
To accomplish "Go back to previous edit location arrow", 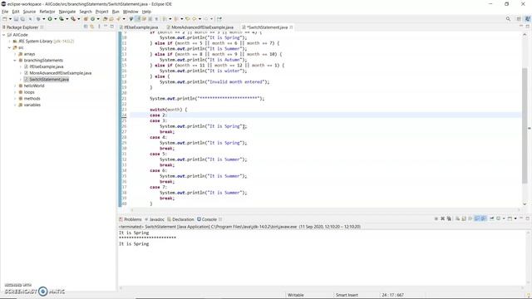I will [187, 19].
